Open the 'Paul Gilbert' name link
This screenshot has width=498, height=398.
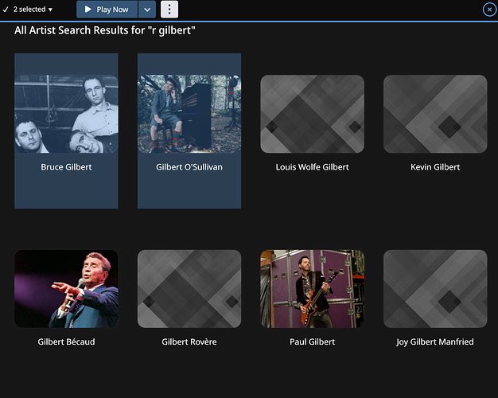tap(312, 341)
